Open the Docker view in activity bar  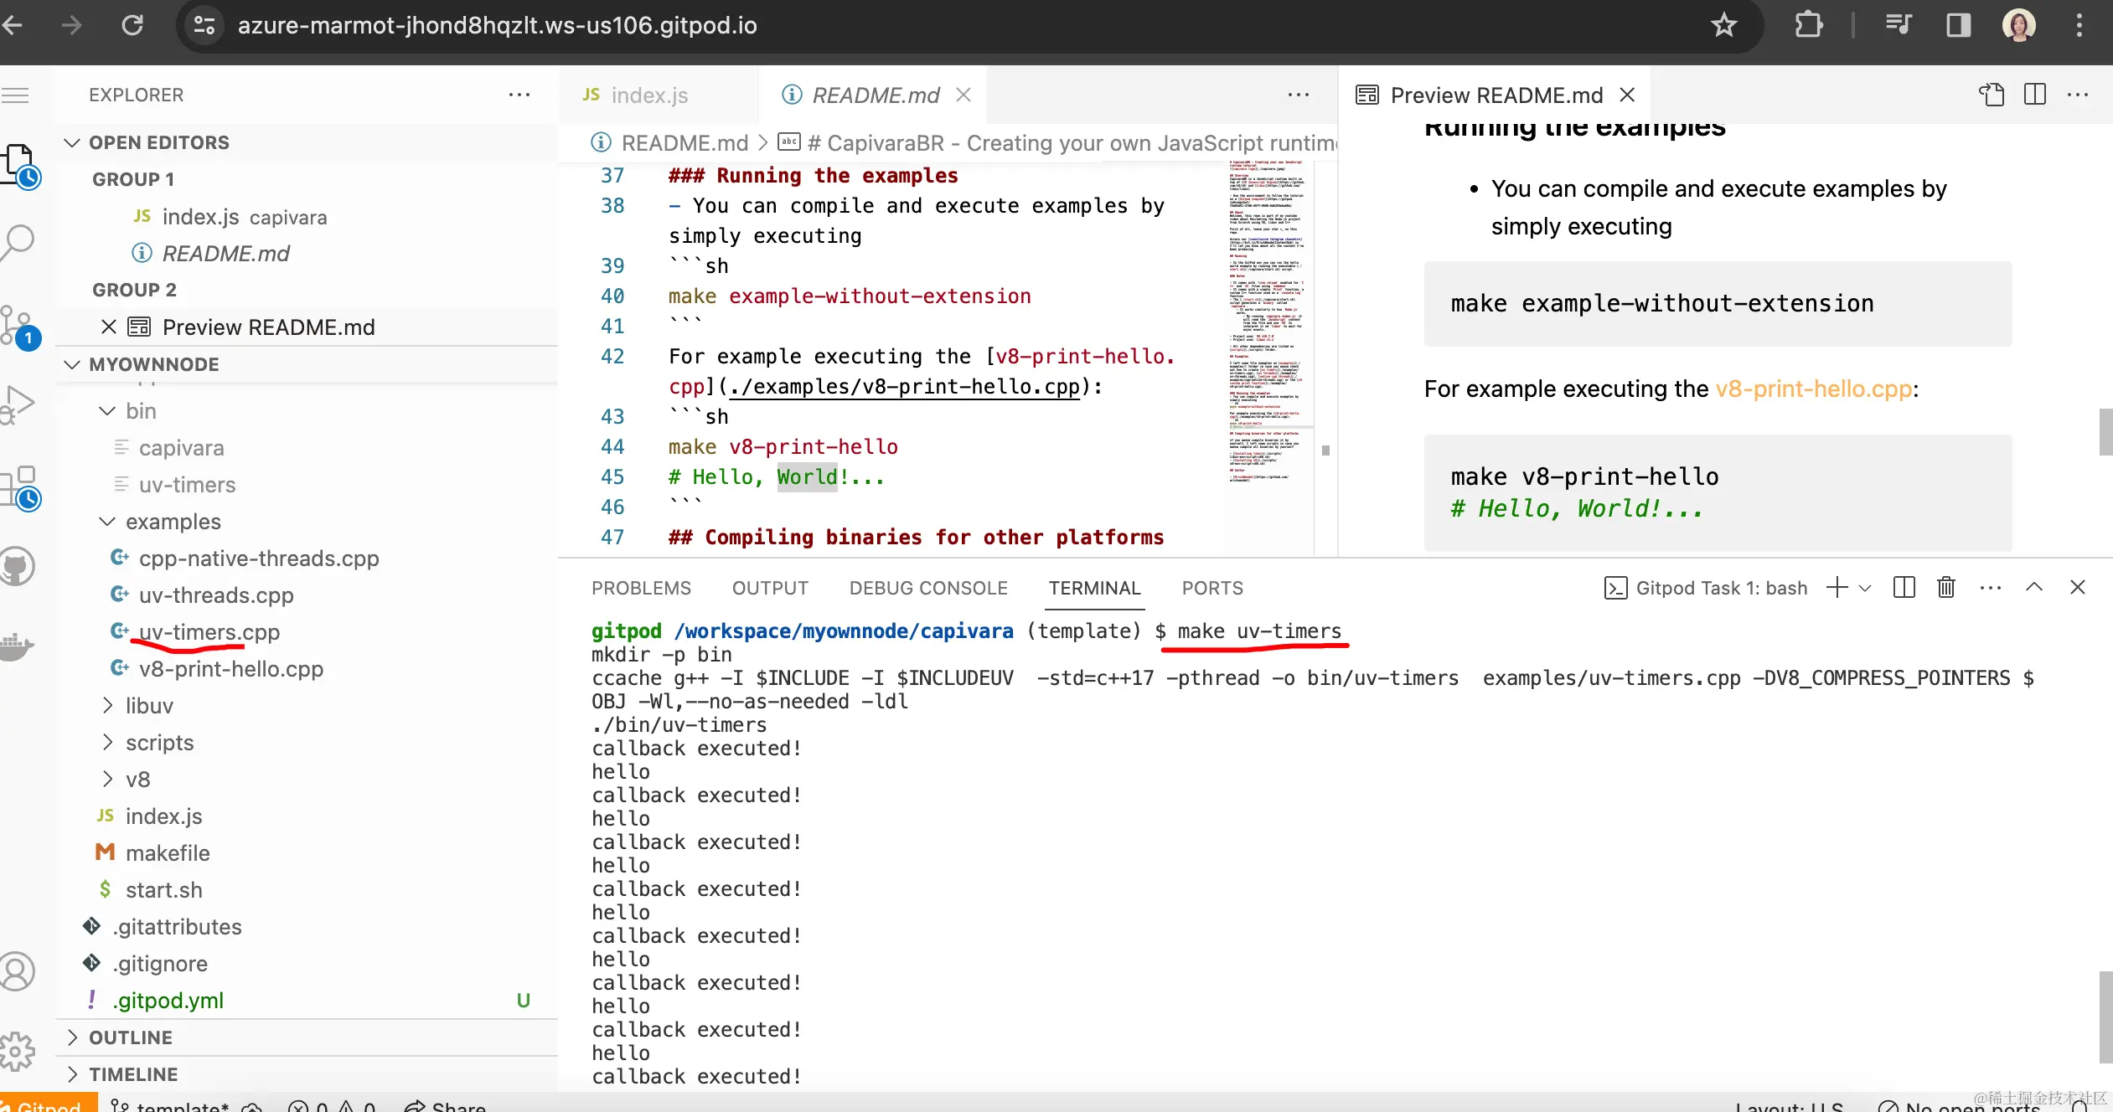click(18, 646)
